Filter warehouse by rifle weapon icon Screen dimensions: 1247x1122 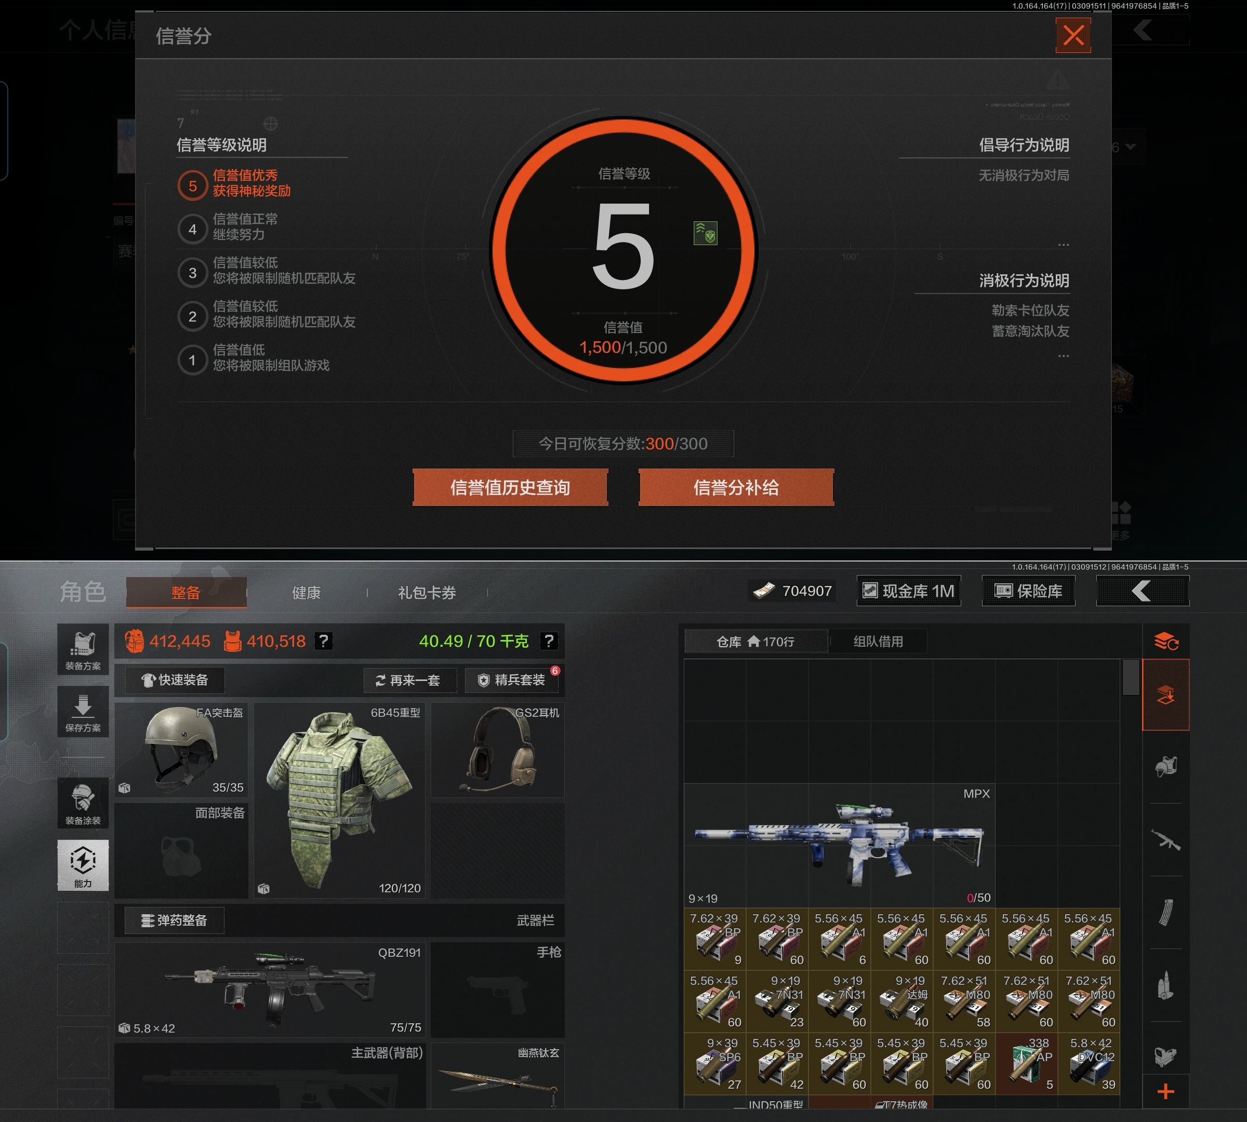[1165, 839]
